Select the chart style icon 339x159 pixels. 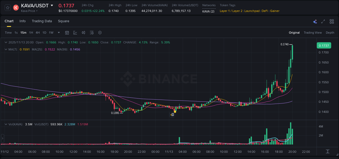75,33
